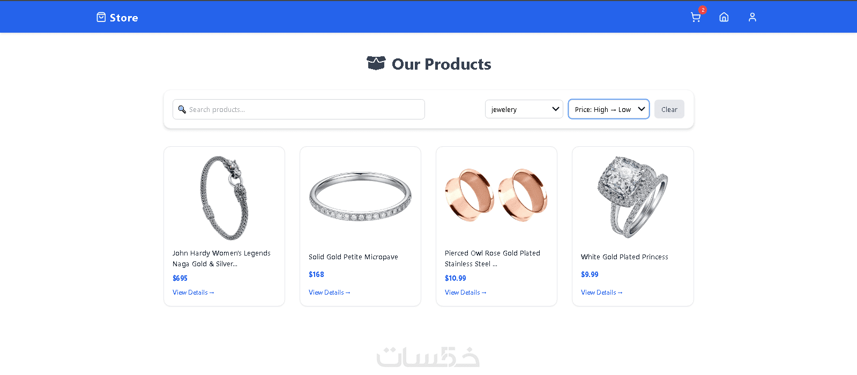Open the White Gold Plated Princess ring image
The width and height of the screenshot is (857, 375).
click(x=632, y=198)
